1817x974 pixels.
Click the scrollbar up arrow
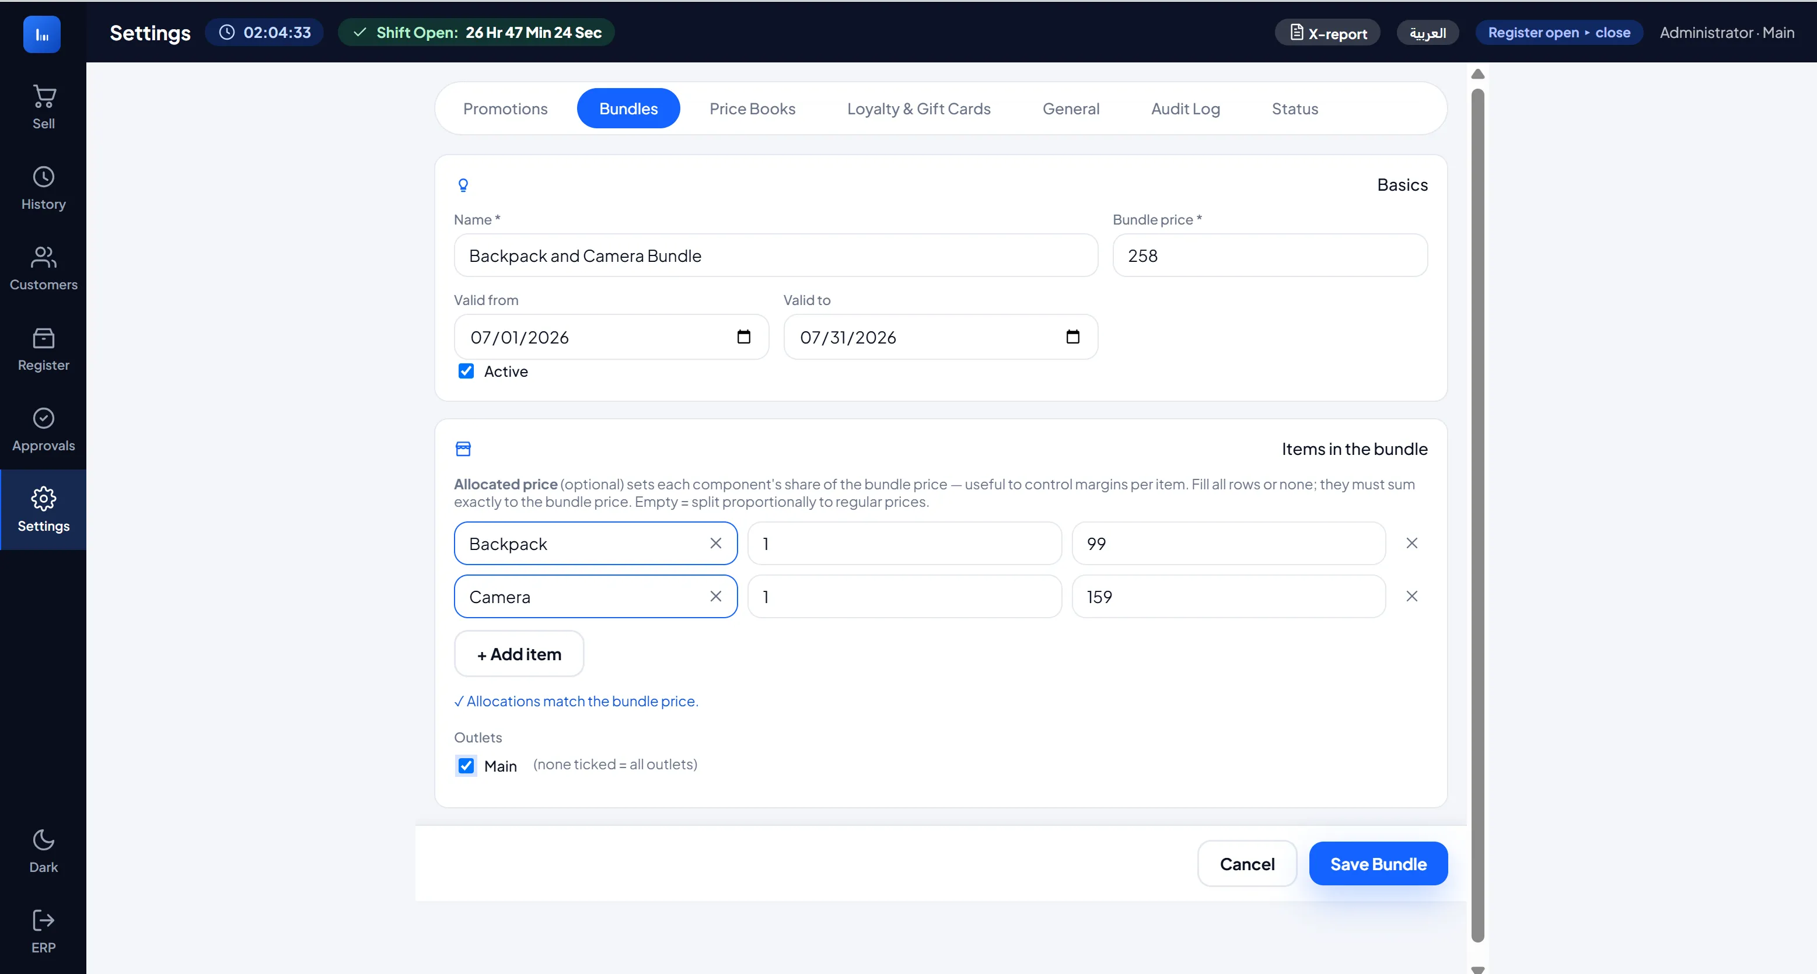point(1478,74)
